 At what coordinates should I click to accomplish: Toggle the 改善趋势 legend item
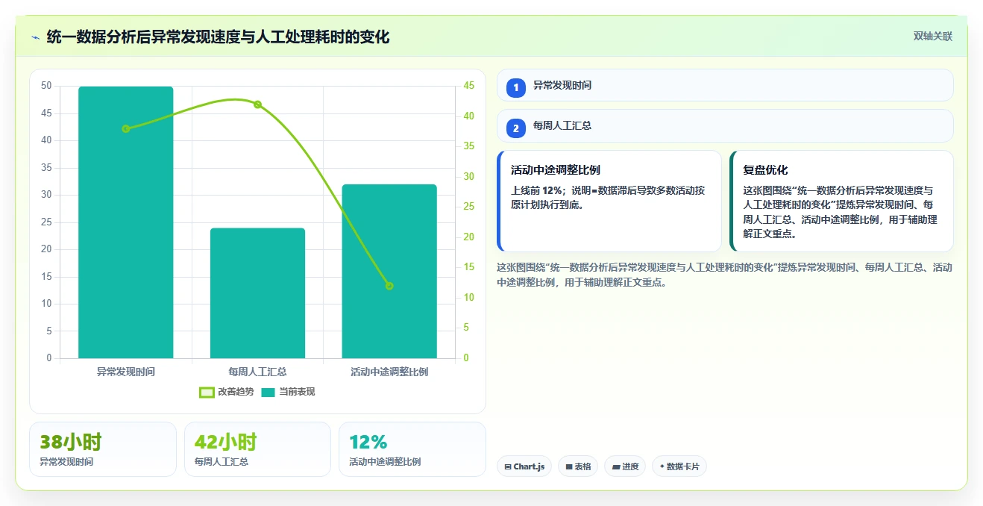point(227,392)
